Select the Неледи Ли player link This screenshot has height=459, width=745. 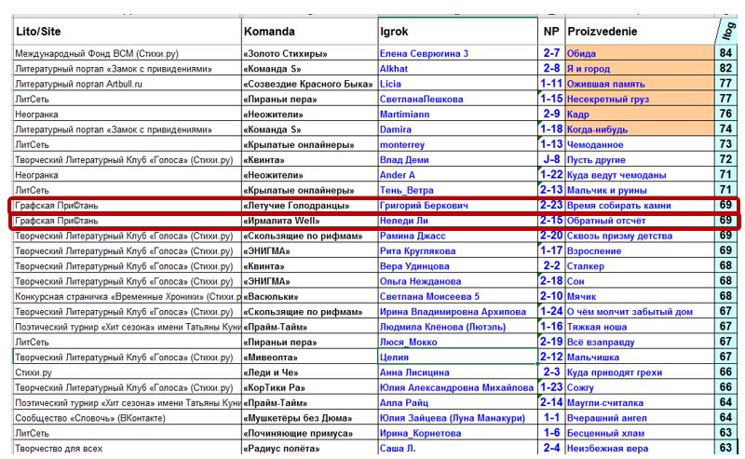tap(406, 221)
